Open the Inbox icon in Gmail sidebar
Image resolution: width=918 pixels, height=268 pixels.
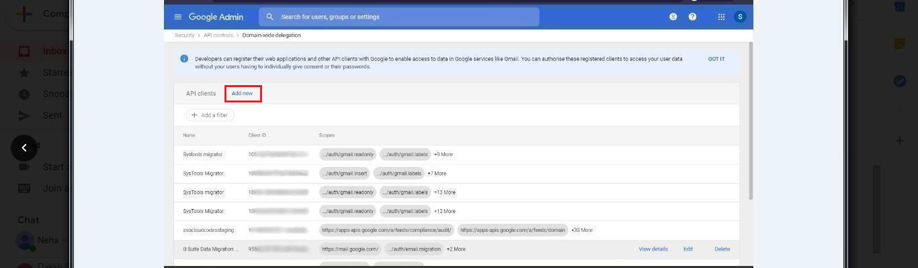click(24, 51)
